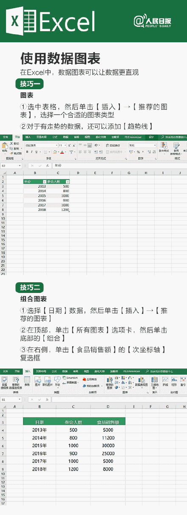Select 食品销售额 header cell
The width and height of the screenshot is (187, 515).
pos(108,421)
